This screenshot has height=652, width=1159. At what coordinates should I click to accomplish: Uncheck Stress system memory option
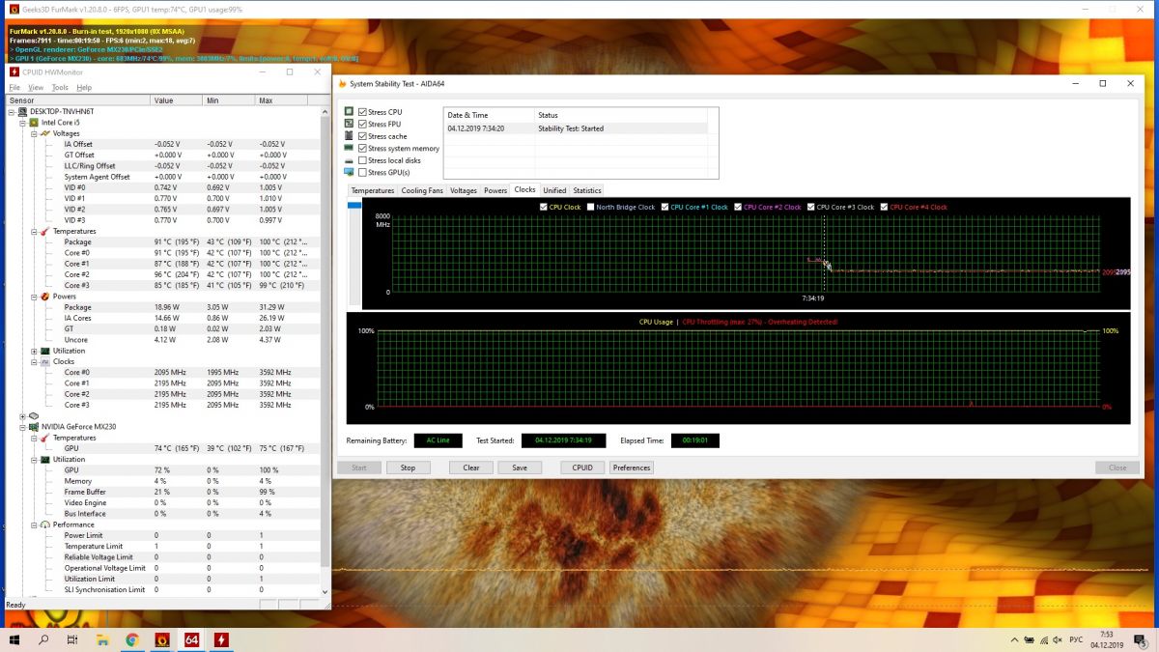click(362, 148)
